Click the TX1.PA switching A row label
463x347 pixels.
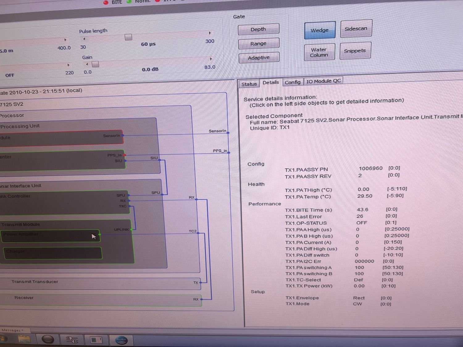[x=308, y=267]
